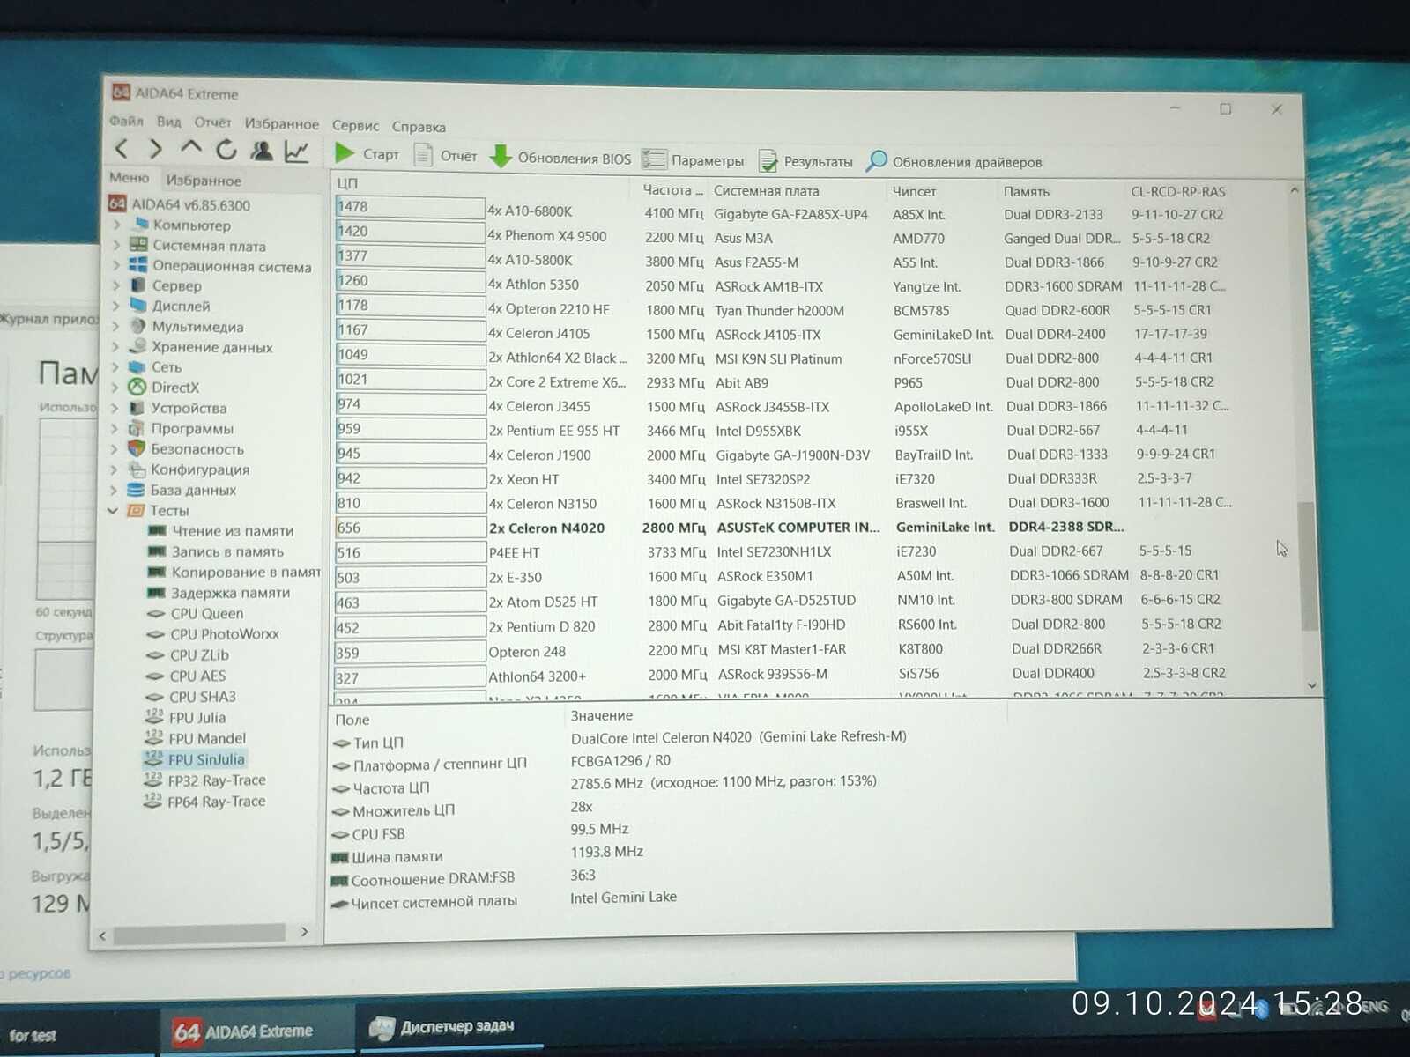Viewport: 1410px width, 1057px height.
Task: Expand the Сеть tree node
Action: [x=115, y=366]
